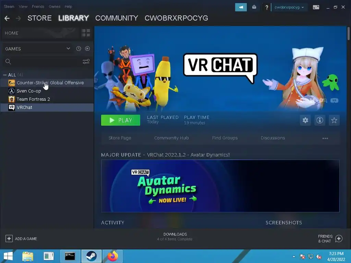Go forward with the right arrow

(19, 18)
